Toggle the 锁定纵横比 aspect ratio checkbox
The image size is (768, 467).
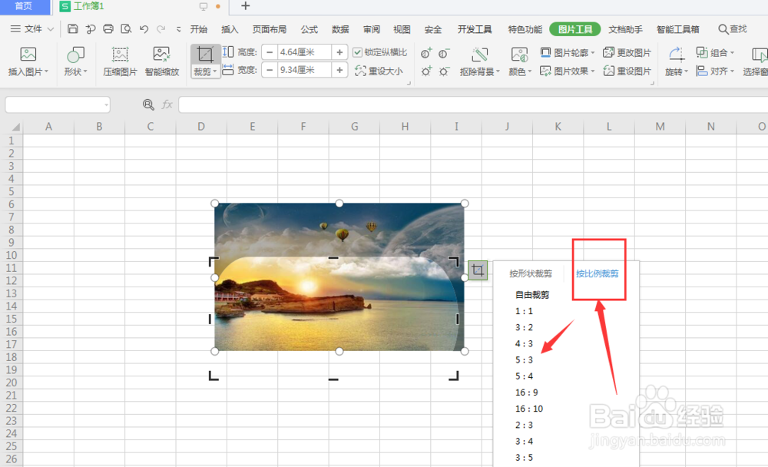tap(357, 52)
